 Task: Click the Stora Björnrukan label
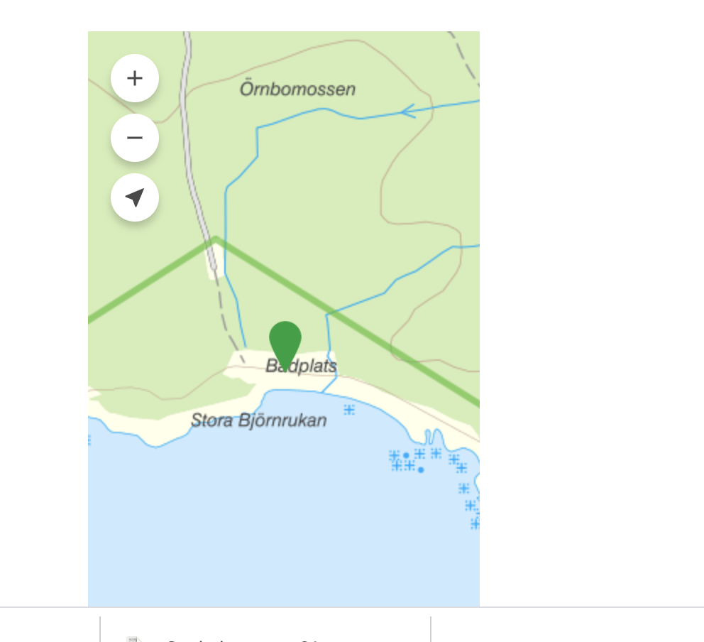(x=259, y=420)
